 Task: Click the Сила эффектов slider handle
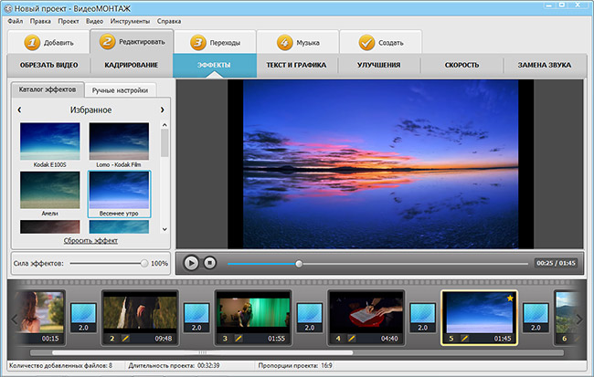click(x=144, y=263)
